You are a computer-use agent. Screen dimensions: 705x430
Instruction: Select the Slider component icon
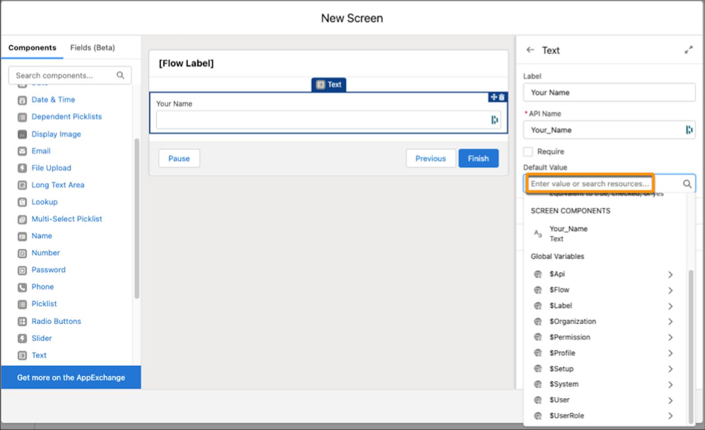[x=22, y=338]
